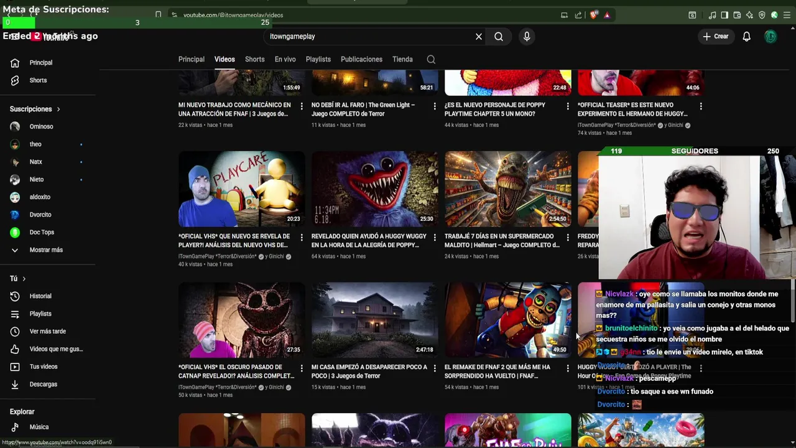The image size is (796, 448).
Task: Launch Leo AI sparkle icon
Action: [749, 15]
